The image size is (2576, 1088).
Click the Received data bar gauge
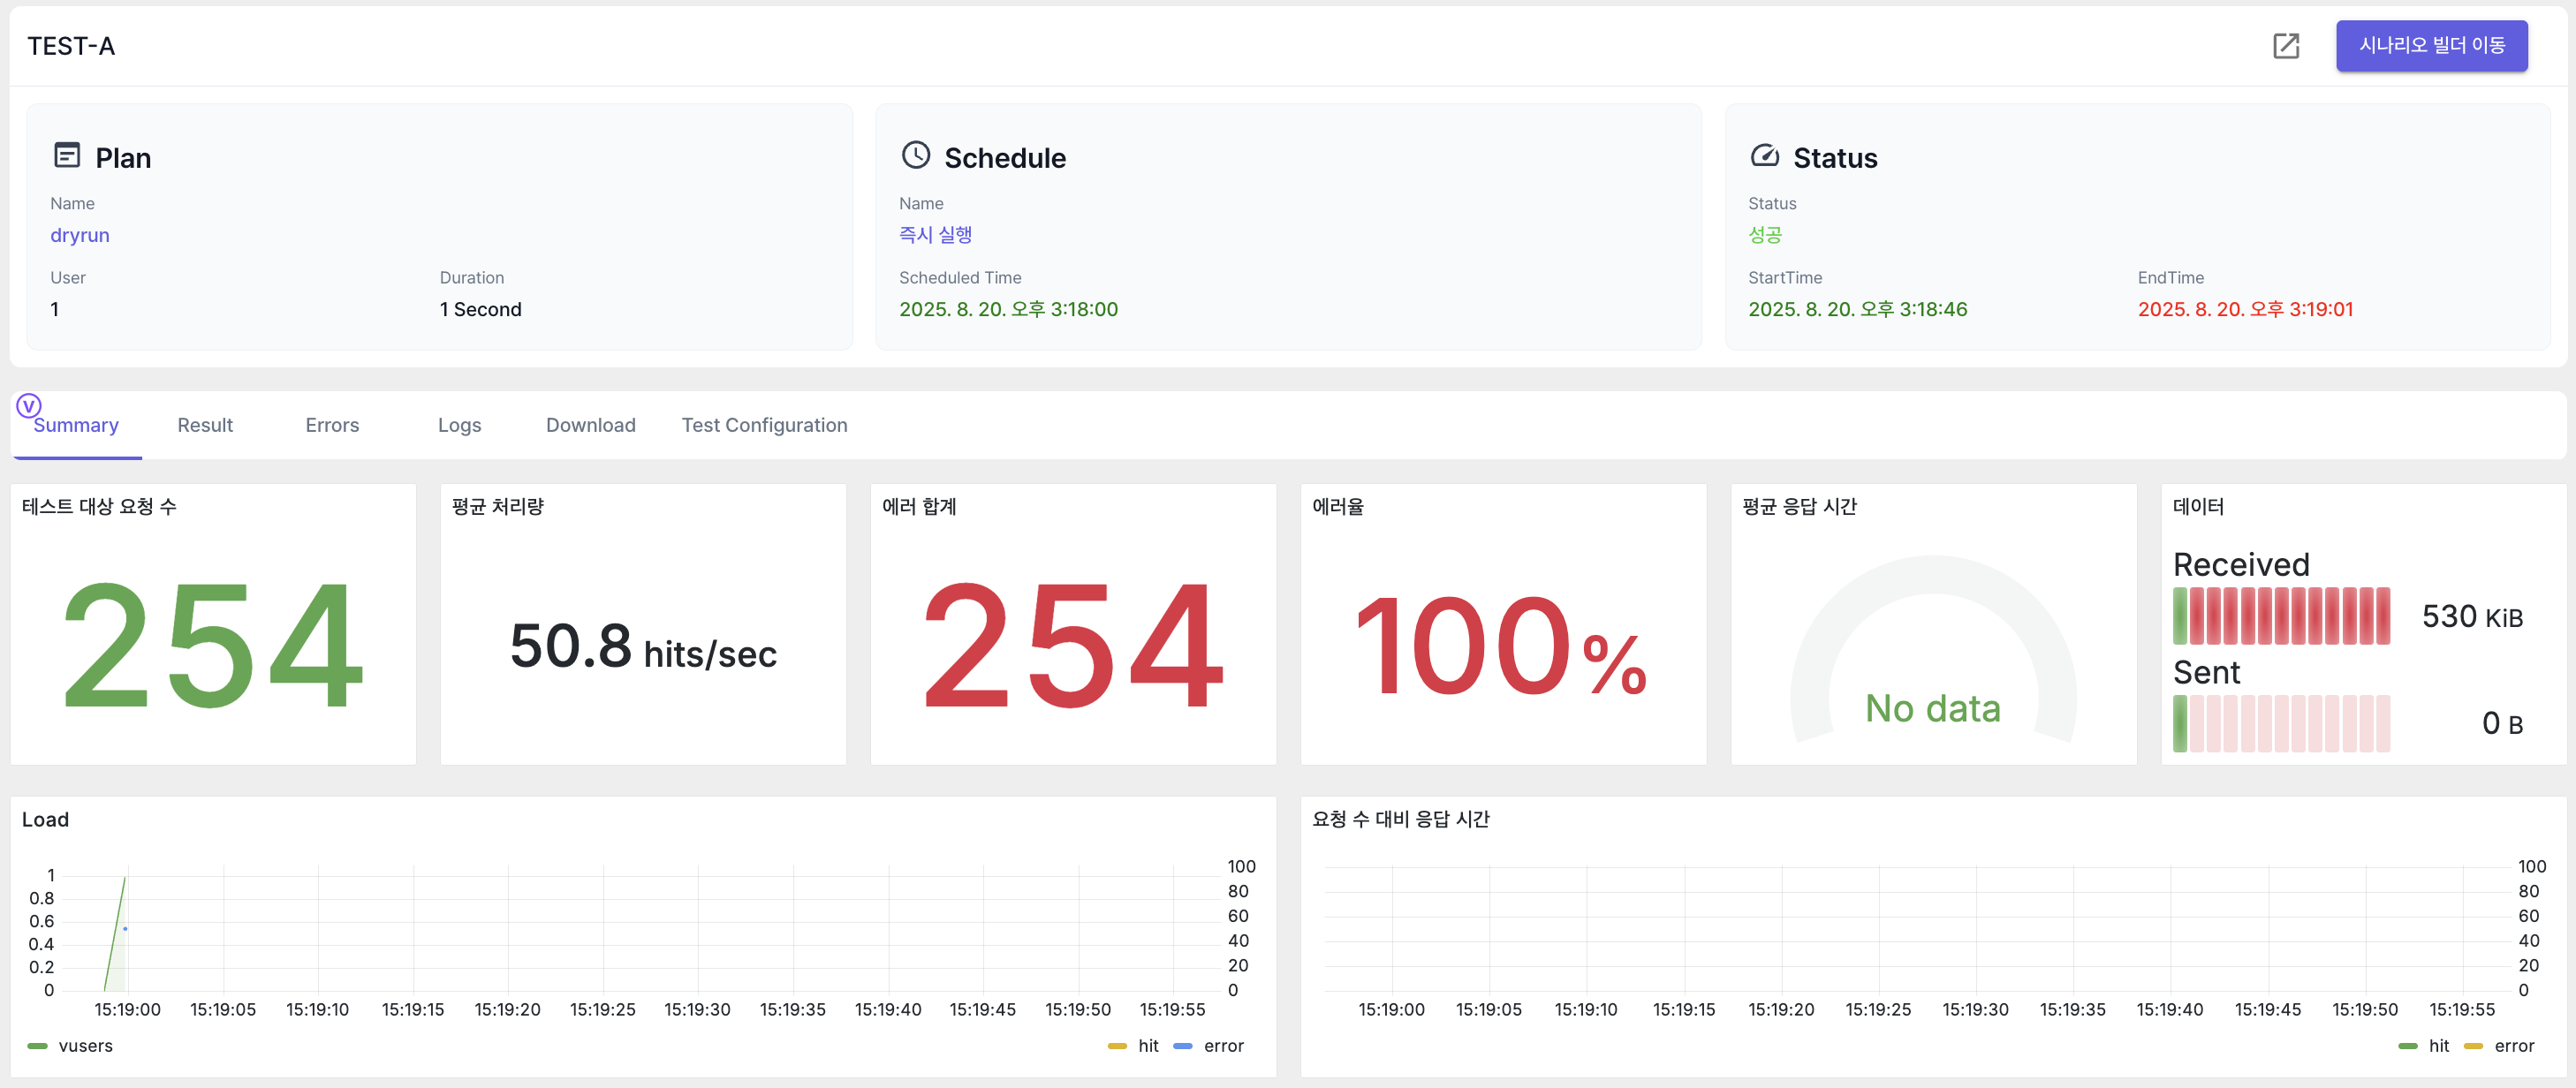pos(2281,616)
